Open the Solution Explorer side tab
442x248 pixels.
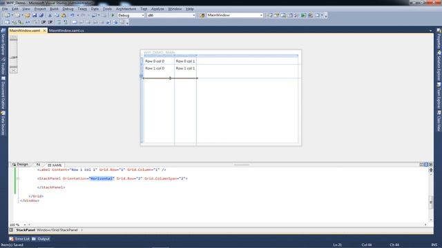[x=439, y=66]
